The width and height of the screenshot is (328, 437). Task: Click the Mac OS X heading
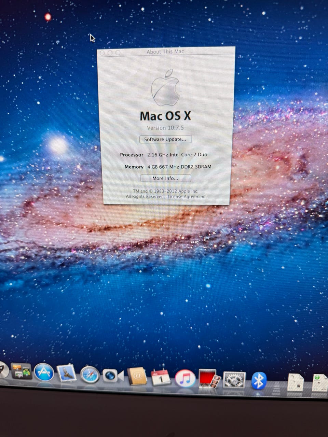click(165, 116)
